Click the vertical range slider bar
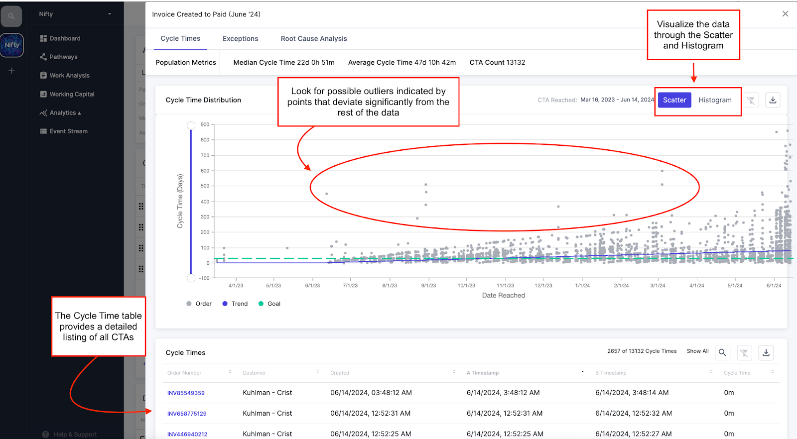 (x=191, y=202)
